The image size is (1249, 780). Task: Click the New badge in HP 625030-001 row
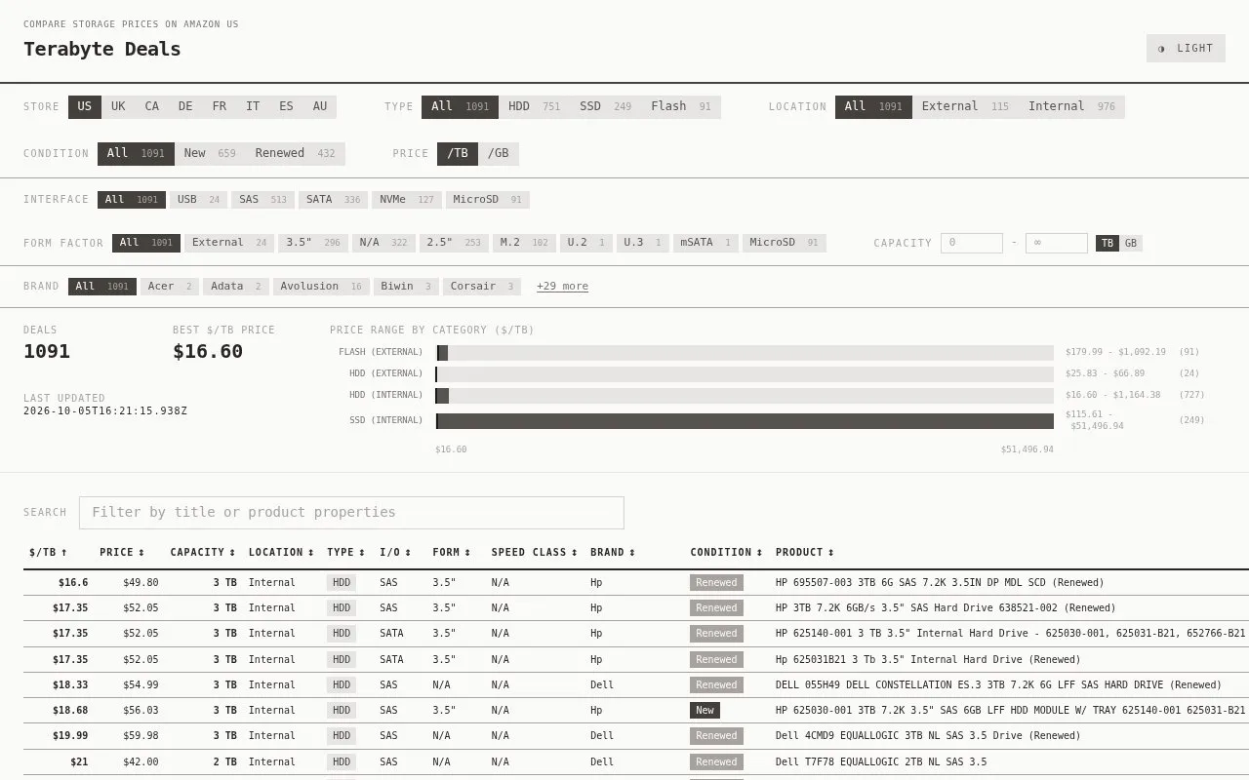tap(705, 711)
